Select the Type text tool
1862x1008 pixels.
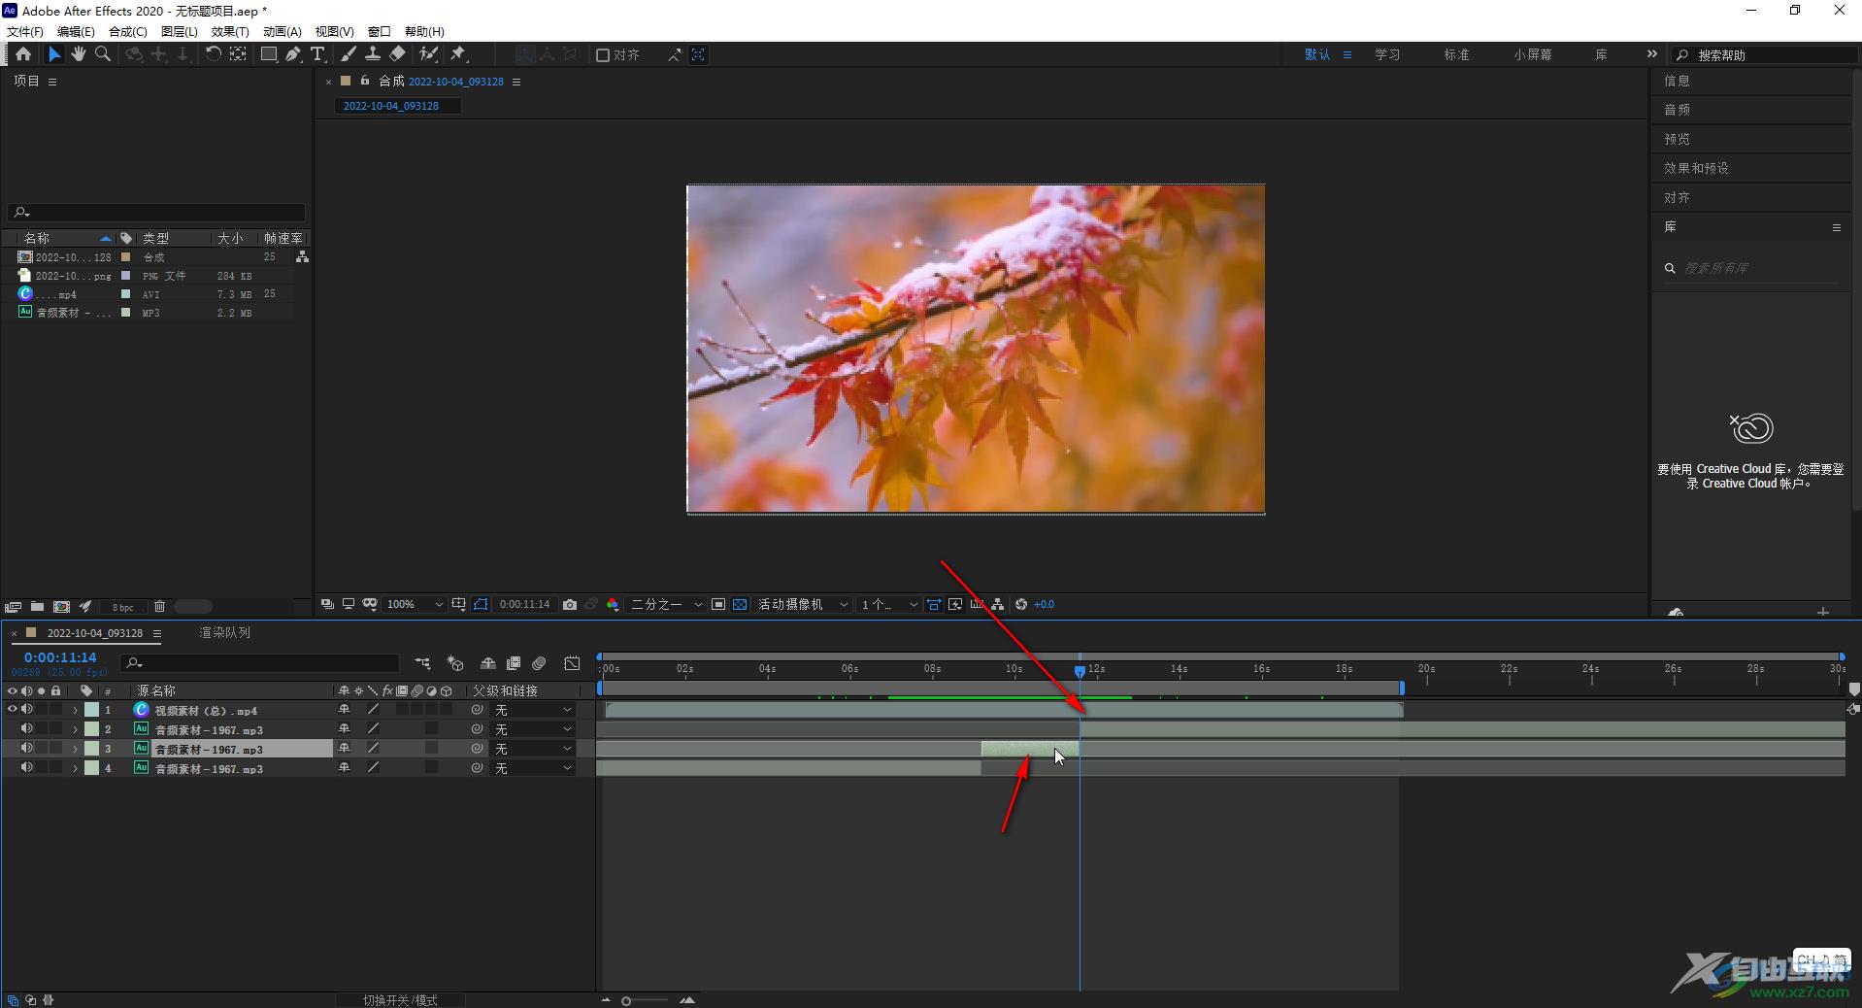[317, 54]
